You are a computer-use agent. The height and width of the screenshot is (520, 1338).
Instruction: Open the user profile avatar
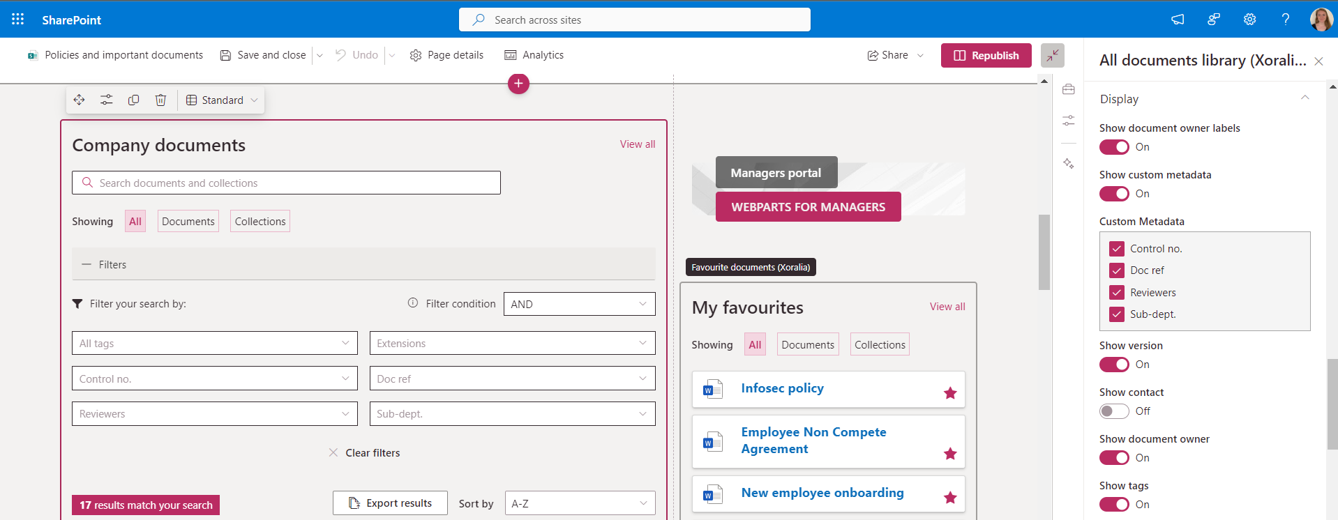tap(1321, 20)
